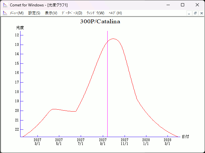Click the 日付 date axis label
Viewport: 205px width, 153px height.
tap(185, 137)
